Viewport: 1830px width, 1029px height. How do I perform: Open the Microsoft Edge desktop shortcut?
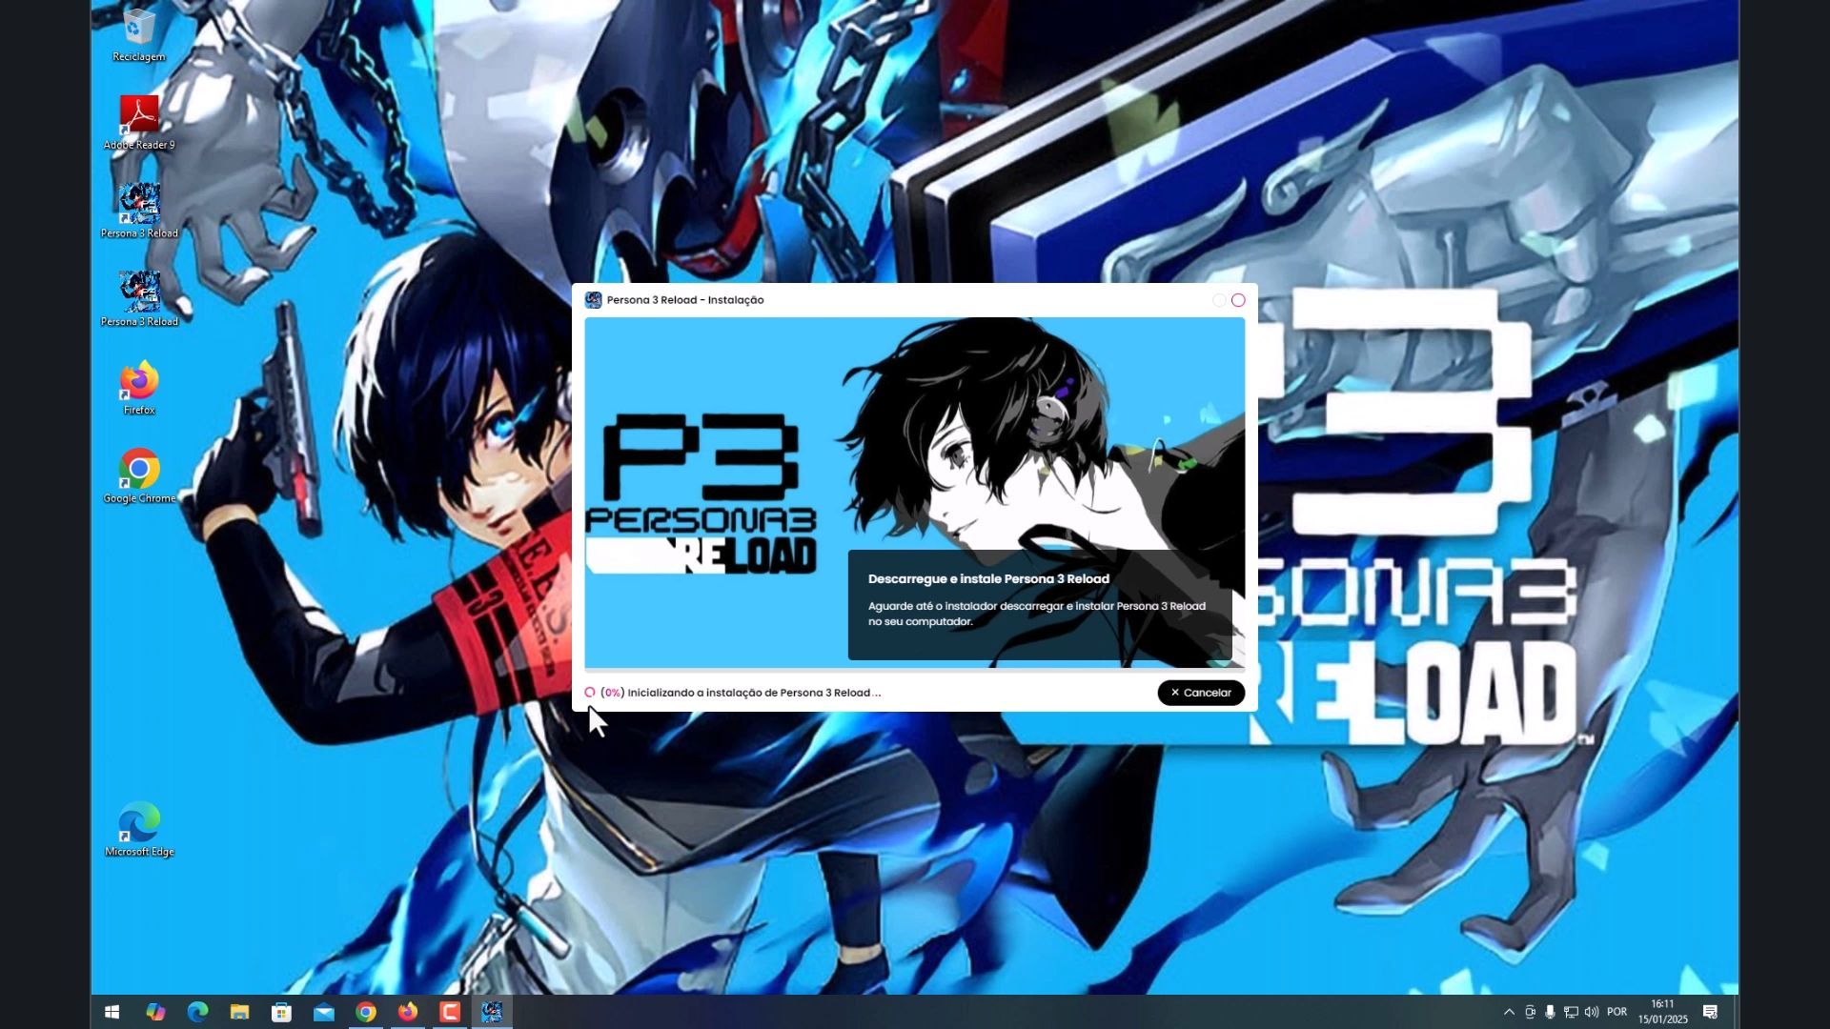tap(139, 830)
